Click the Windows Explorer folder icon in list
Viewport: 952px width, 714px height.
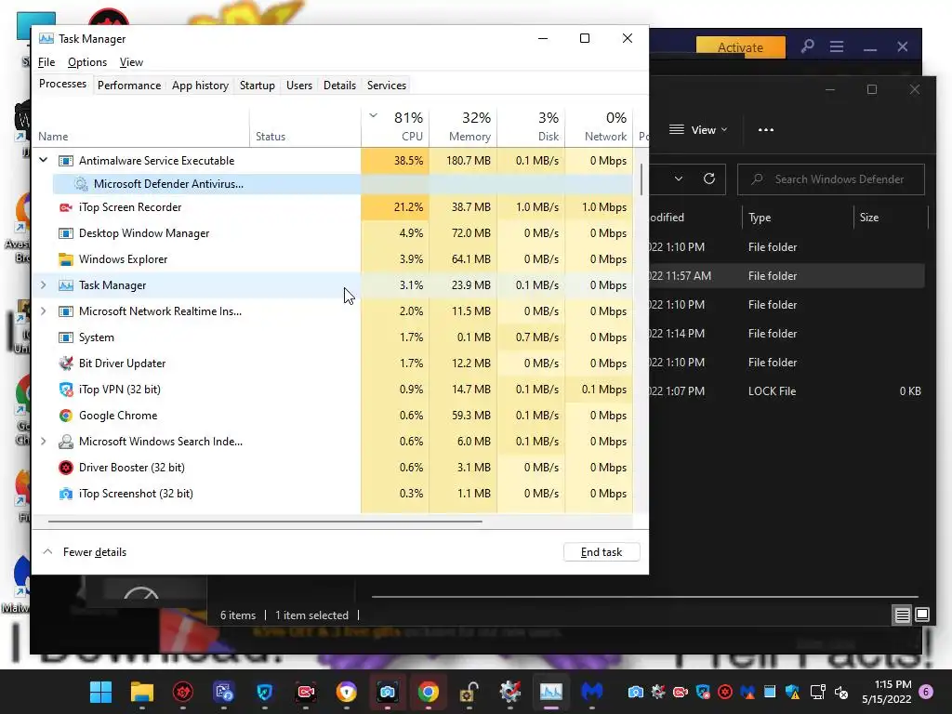[x=66, y=259]
